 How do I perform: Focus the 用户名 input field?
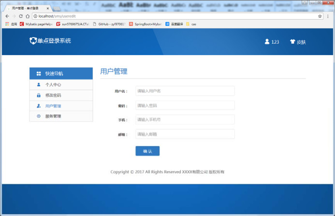[x=185, y=91]
